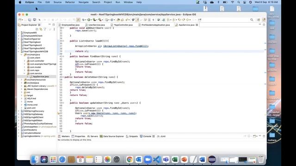The height and width of the screenshot is (166, 296).
Task: Click the green Run button icon
Action: click(89, 20)
